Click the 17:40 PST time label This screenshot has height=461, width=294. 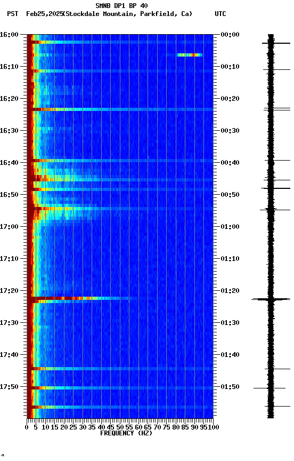point(9,355)
